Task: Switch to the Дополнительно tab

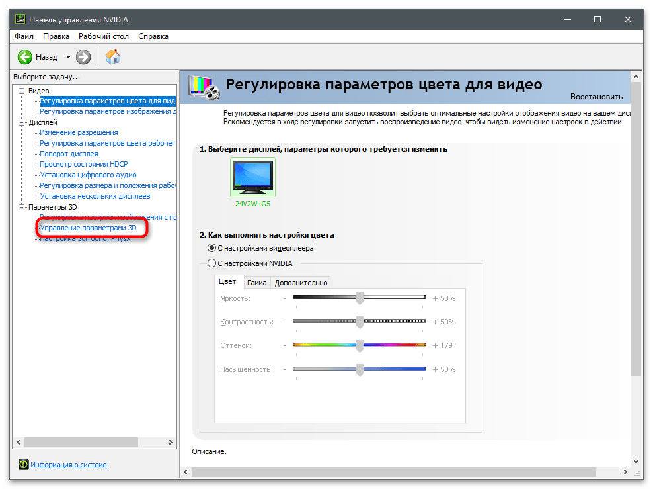Action: click(x=301, y=283)
